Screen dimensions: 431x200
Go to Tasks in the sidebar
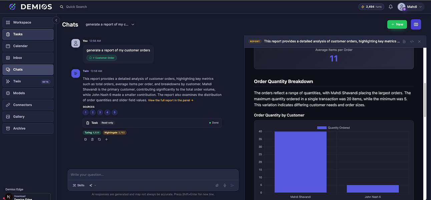point(28,34)
